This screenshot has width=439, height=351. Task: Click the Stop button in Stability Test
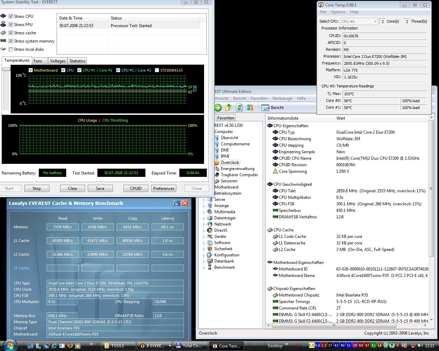(x=37, y=189)
